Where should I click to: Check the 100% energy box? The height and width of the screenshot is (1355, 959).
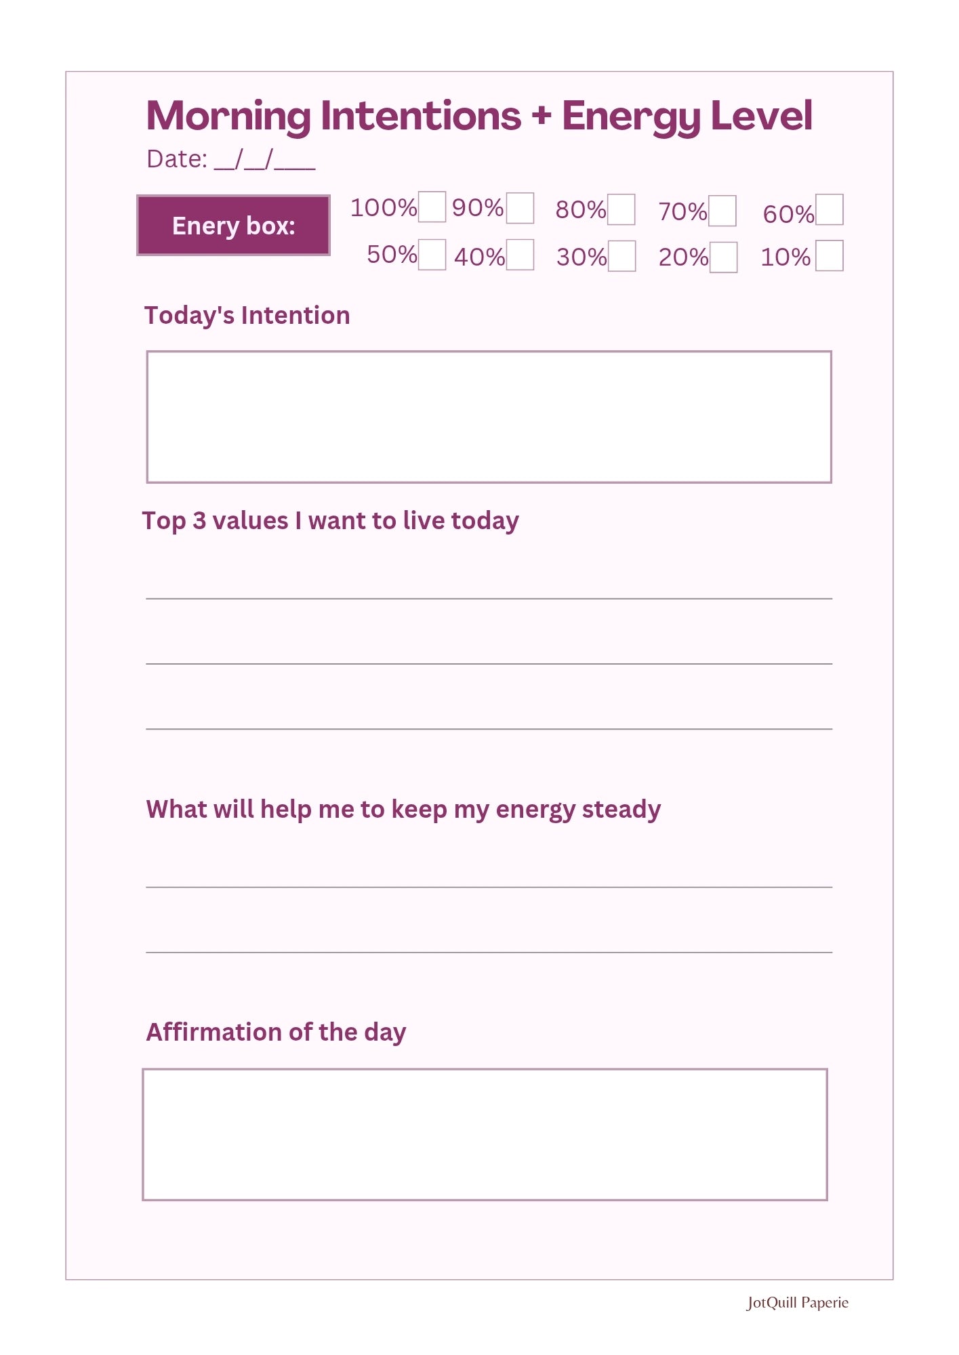click(432, 207)
